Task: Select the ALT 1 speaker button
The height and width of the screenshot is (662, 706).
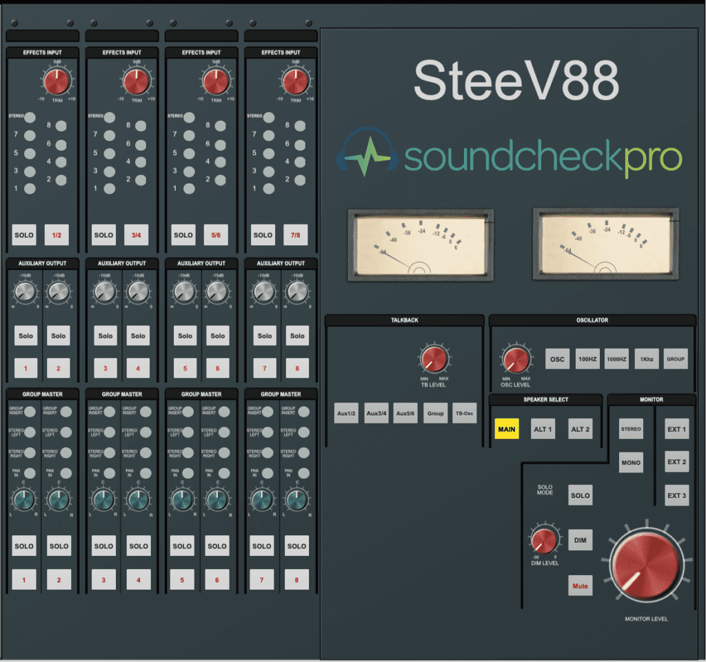Action: tap(543, 429)
